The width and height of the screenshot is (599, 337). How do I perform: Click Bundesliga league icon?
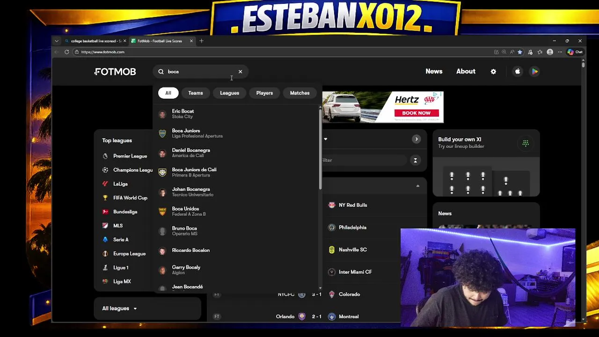[x=105, y=212]
